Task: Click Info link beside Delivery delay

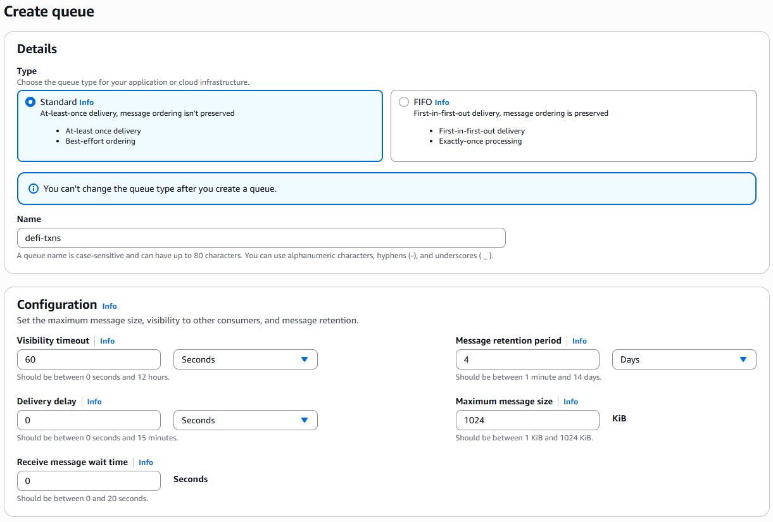Action: (94, 402)
